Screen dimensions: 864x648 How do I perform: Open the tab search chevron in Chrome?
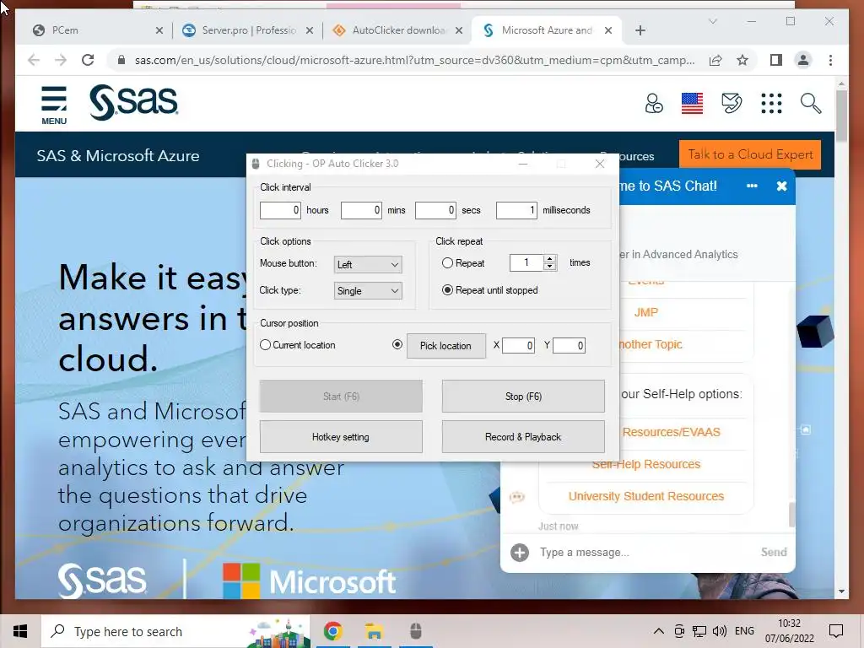tap(712, 21)
